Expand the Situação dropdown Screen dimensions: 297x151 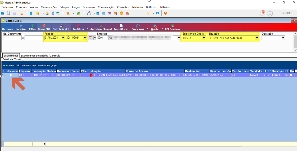257,38
